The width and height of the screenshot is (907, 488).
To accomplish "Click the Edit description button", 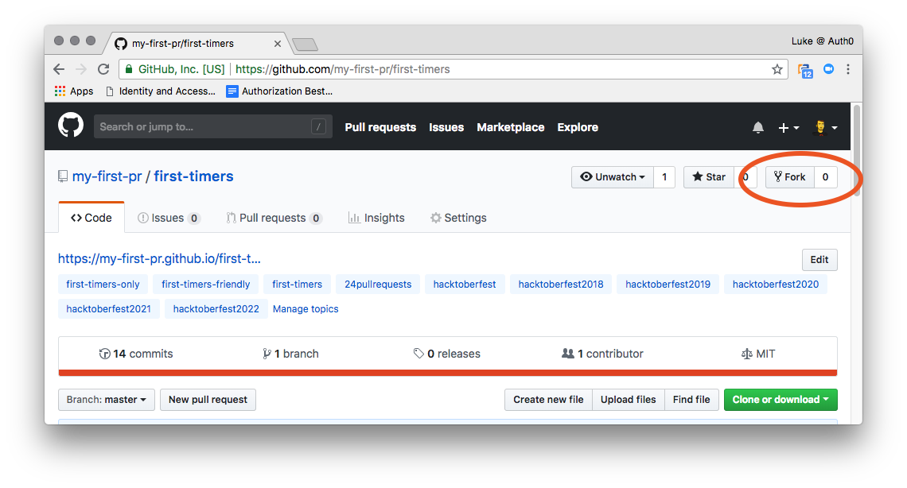I will pos(819,260).
